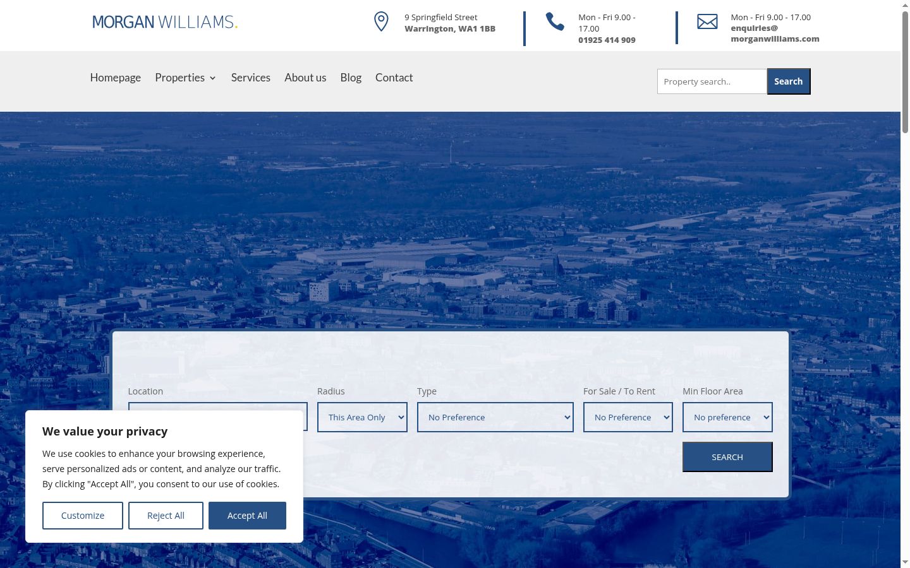Click the map pin location icon
The height and width of the screenshot is (568, 910).
[x=381, y=21]
